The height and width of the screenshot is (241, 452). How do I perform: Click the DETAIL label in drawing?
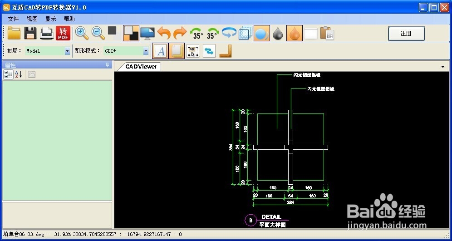tap(271, 217)
